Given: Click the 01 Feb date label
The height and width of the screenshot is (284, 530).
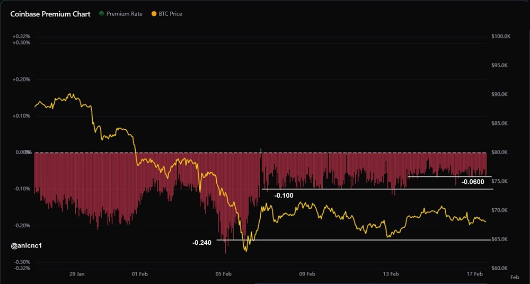Looking at the screenshot, I should coord(139,273).
